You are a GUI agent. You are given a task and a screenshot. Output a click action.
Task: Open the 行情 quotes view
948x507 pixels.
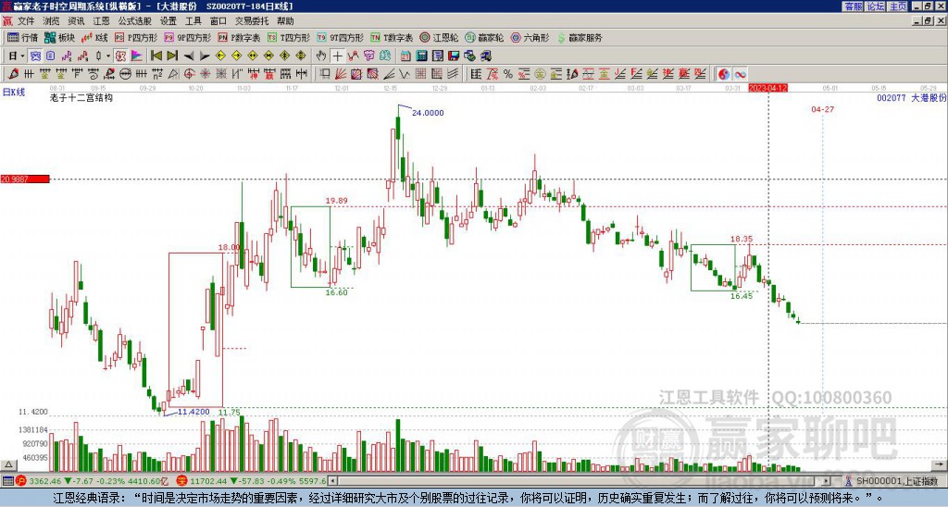[23, 38]
